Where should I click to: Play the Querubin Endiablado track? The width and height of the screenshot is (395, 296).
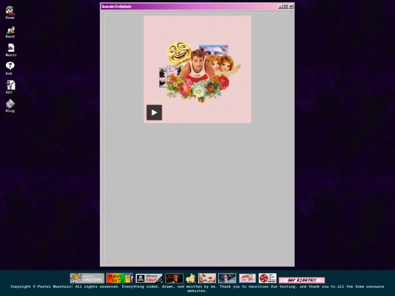[154, 113]
